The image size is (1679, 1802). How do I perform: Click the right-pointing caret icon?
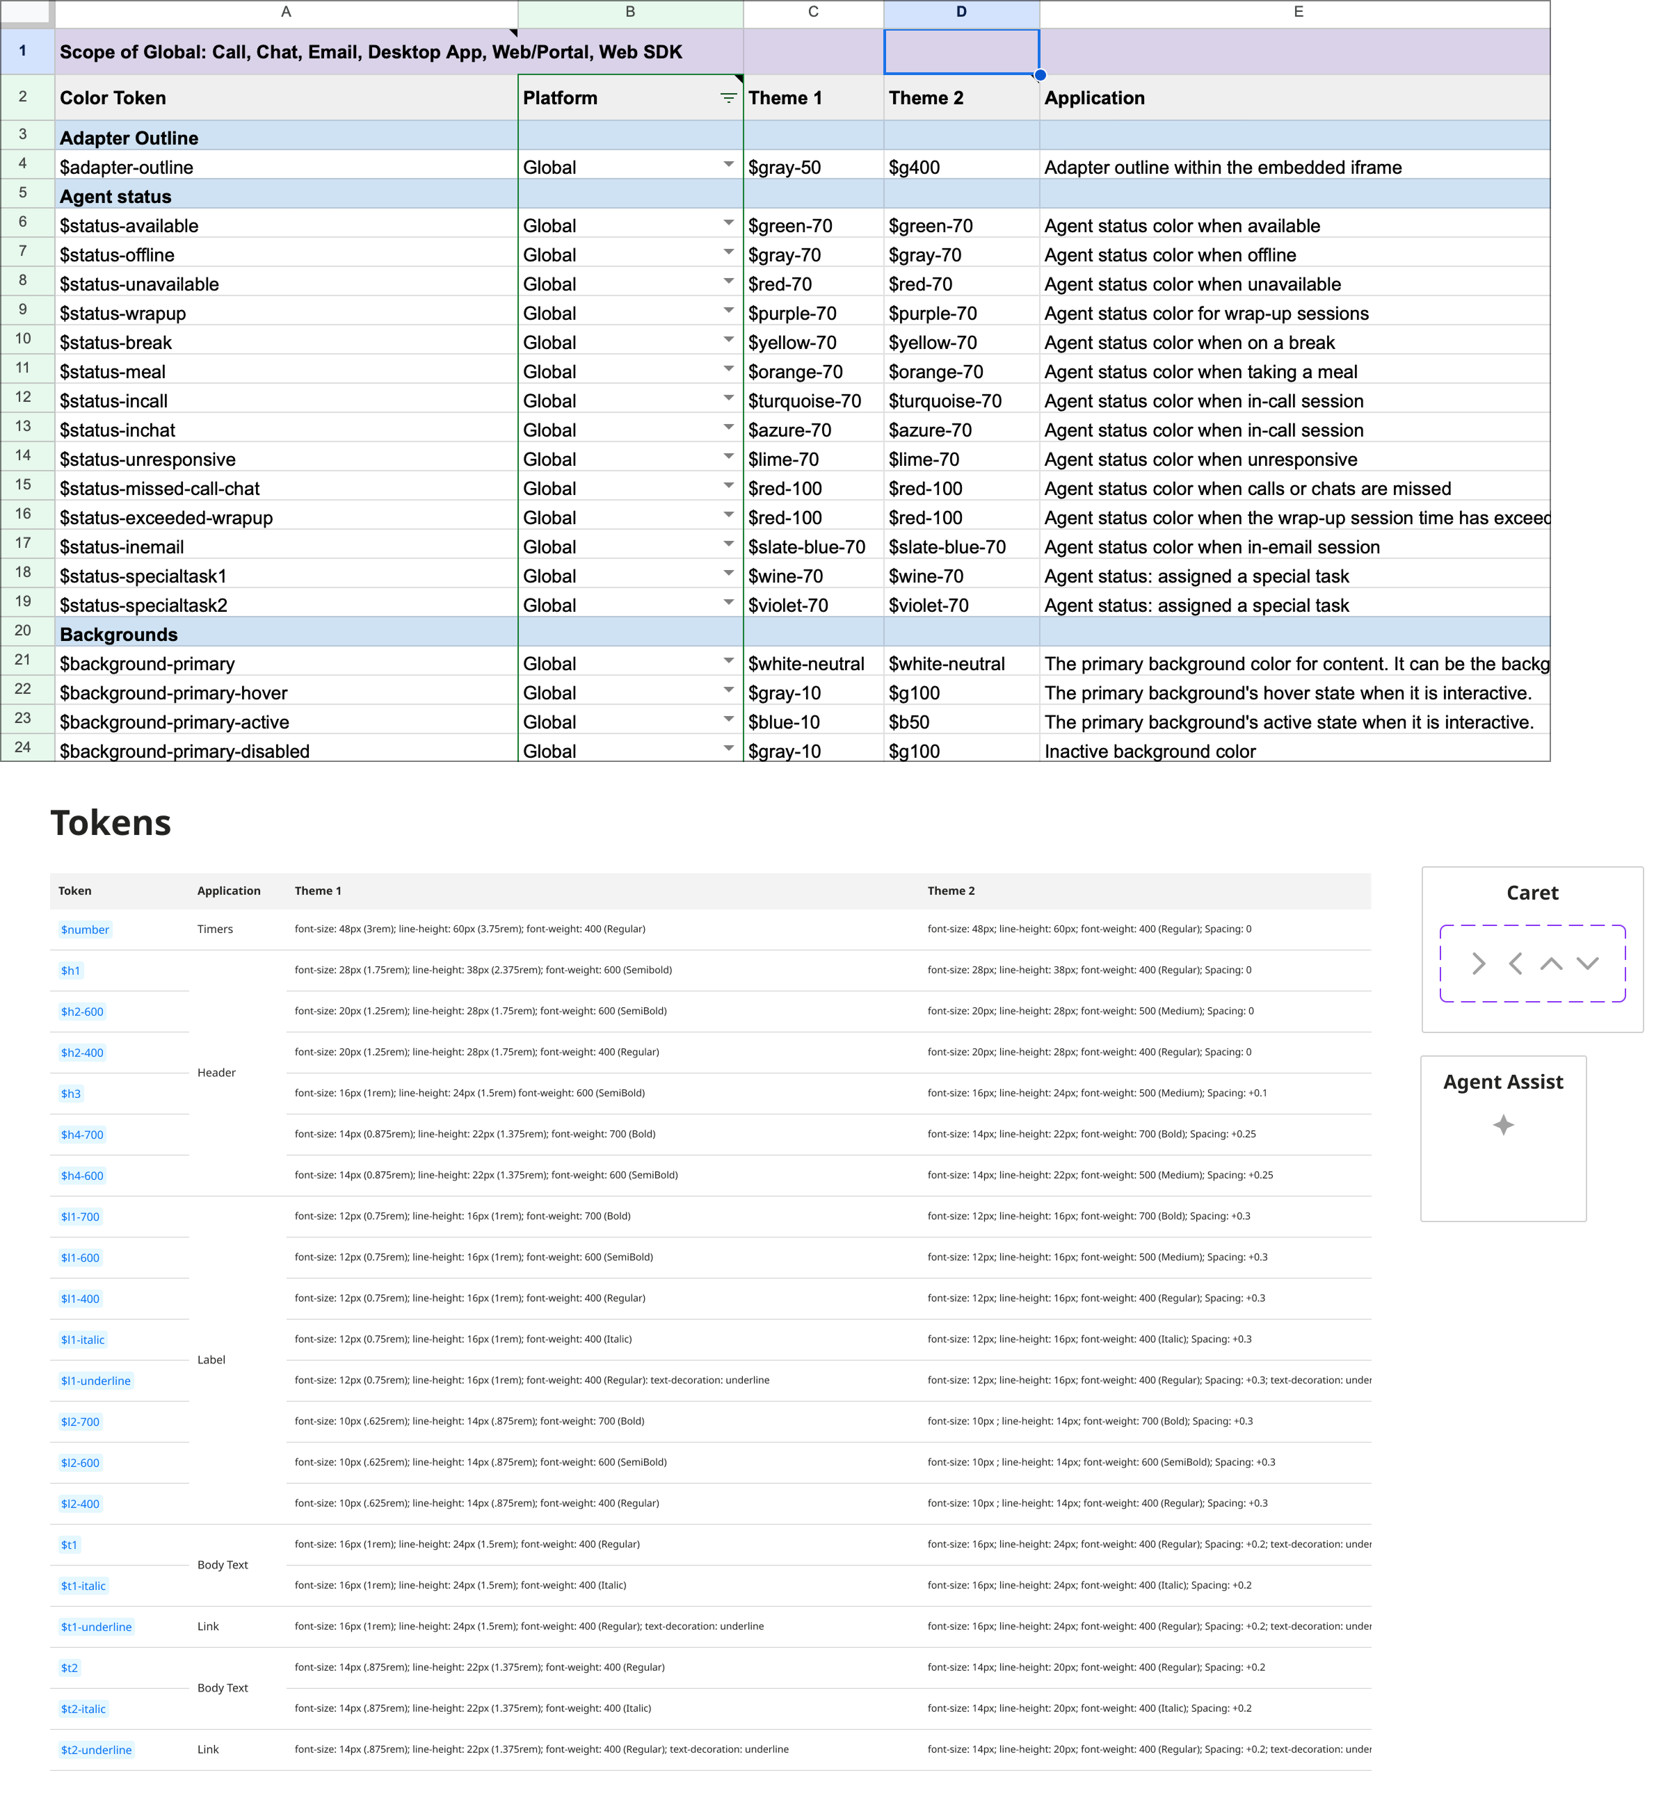(x=1479, y=964)
